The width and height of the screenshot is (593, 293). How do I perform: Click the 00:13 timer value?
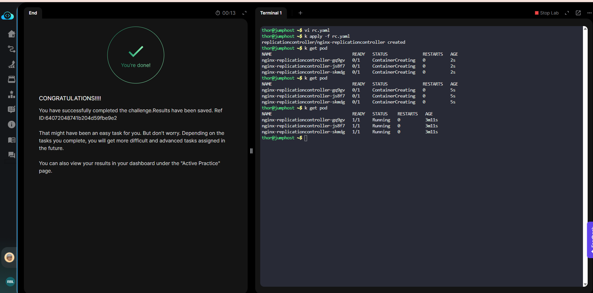tap(229, 13)
